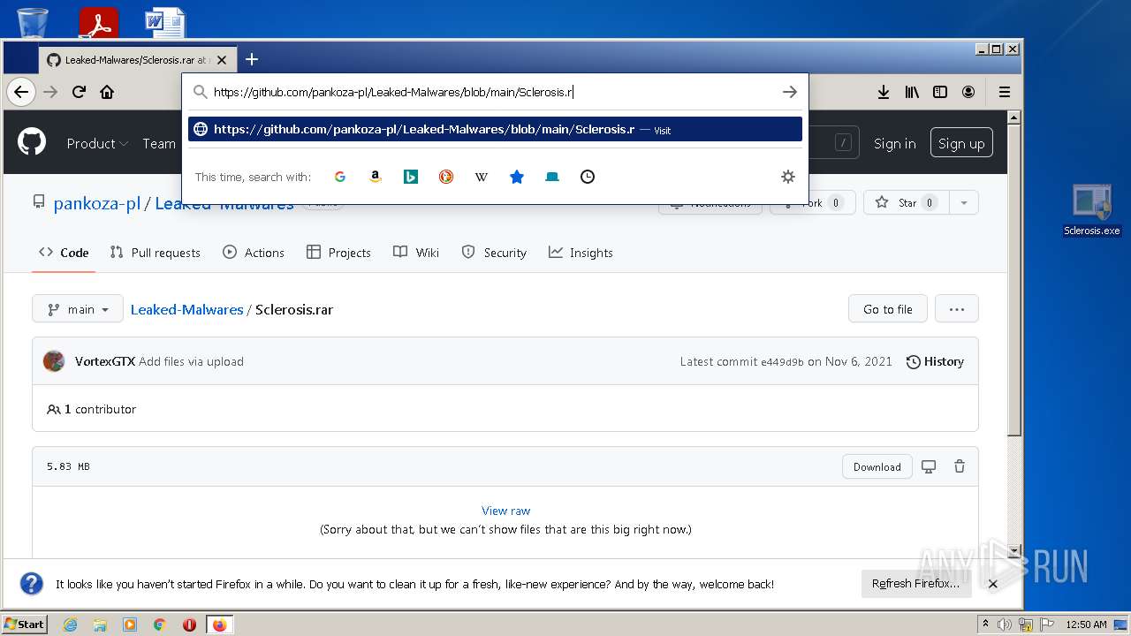This screenshot has height=636, width=1131.
Task: Reload the page with the refresh icon
Action: pyautogui.click(x=79, y=92)
